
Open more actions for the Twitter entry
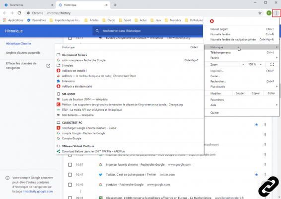[x=265, y=175]
